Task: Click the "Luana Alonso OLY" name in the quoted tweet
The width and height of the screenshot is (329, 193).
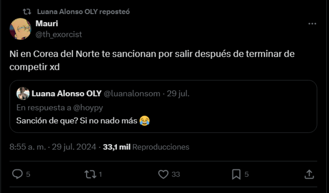Action: (x=66, y=94)
